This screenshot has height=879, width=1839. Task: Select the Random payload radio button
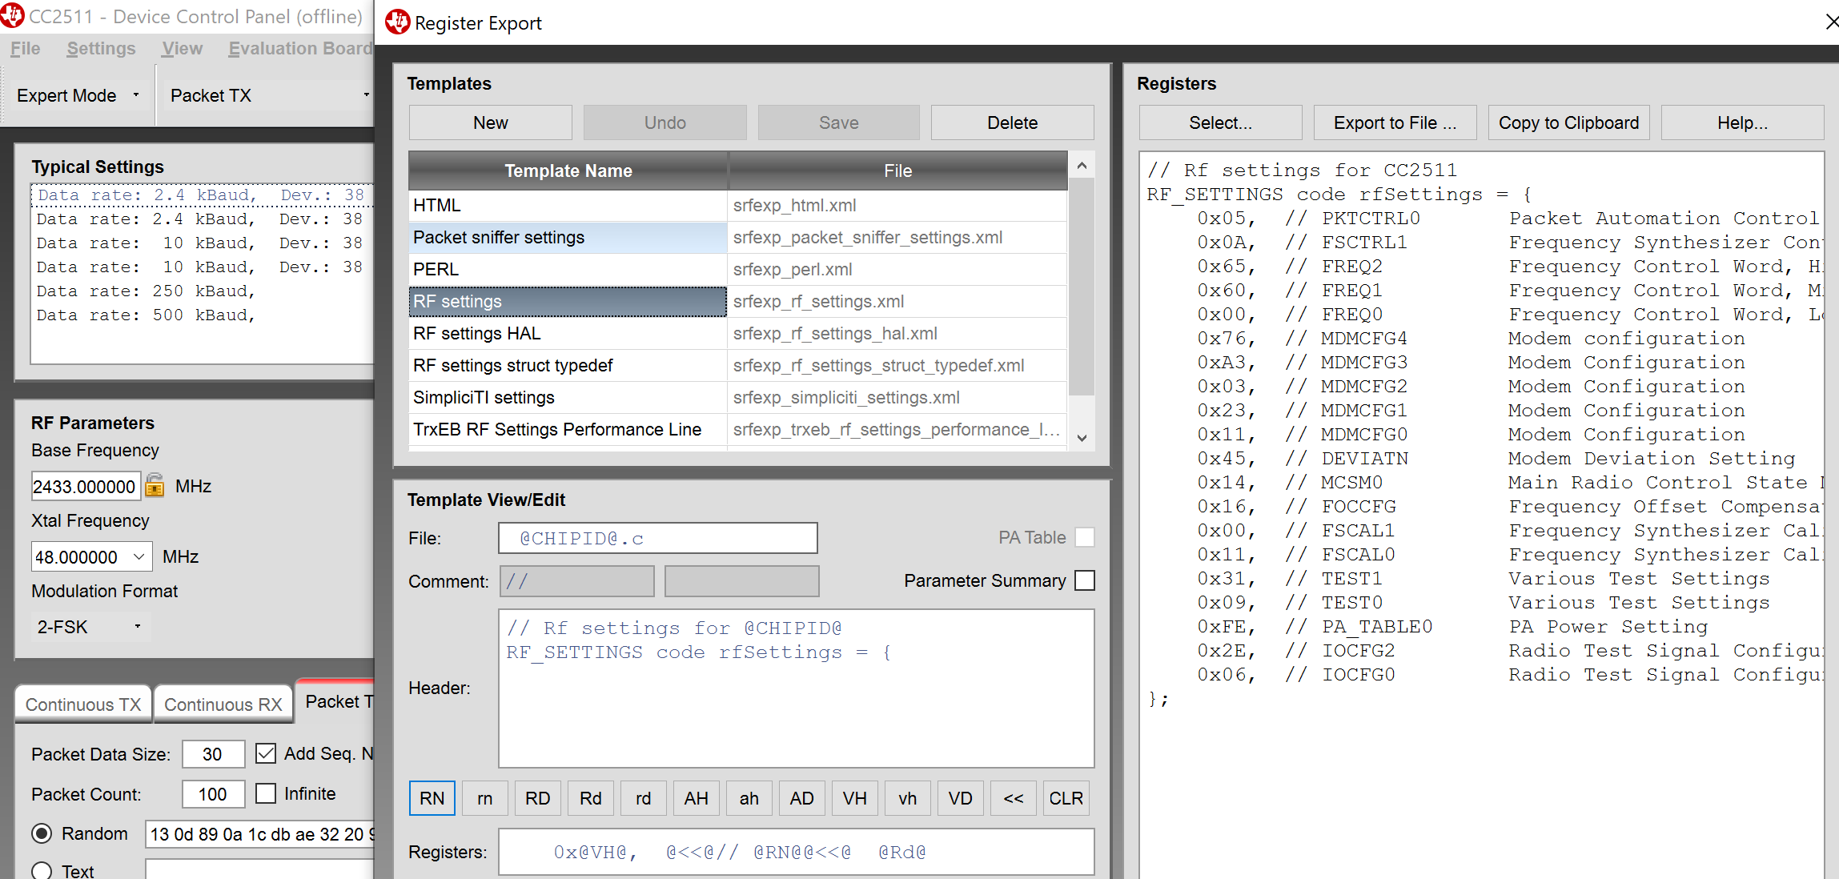42,833
